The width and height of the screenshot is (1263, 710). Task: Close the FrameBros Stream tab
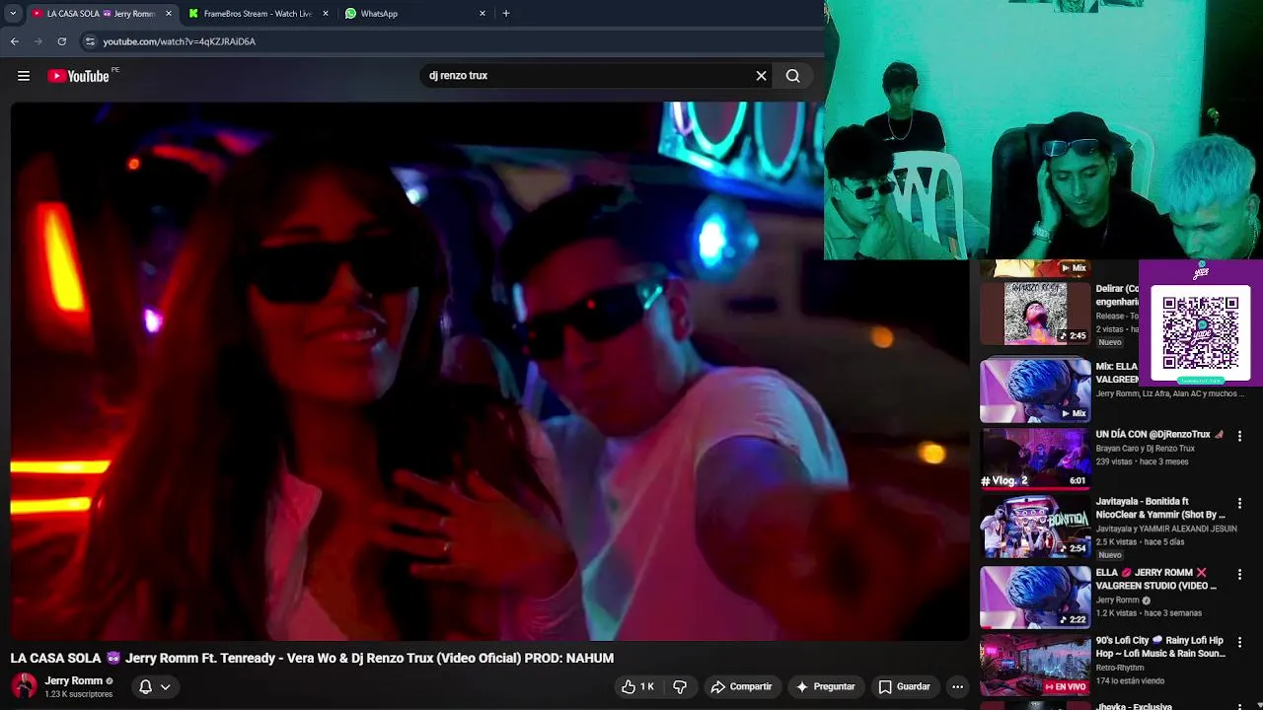pyautogui.click(x=325, y=14)
